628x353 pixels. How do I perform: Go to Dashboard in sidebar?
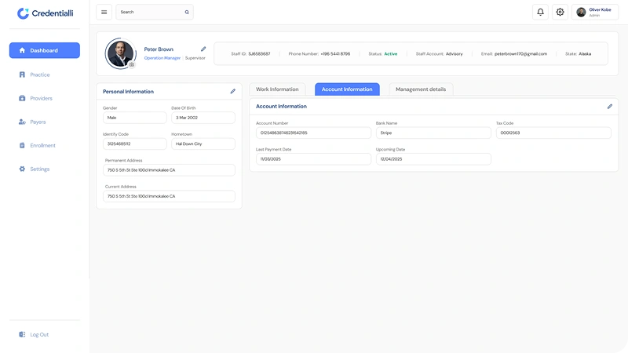(44, 50)
